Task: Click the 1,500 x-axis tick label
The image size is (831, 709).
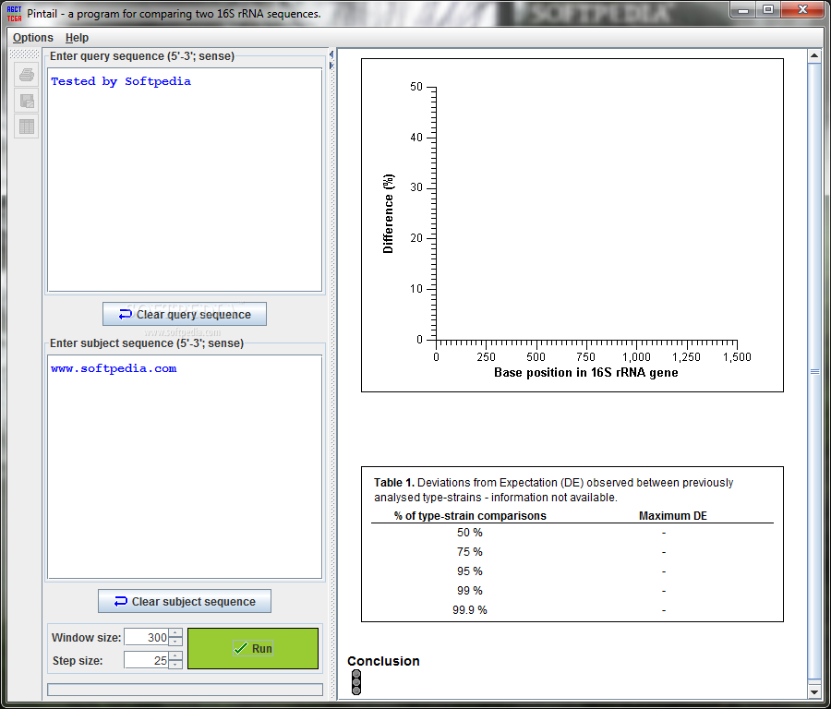Action: pyautogui.click(x=737, y=357)
